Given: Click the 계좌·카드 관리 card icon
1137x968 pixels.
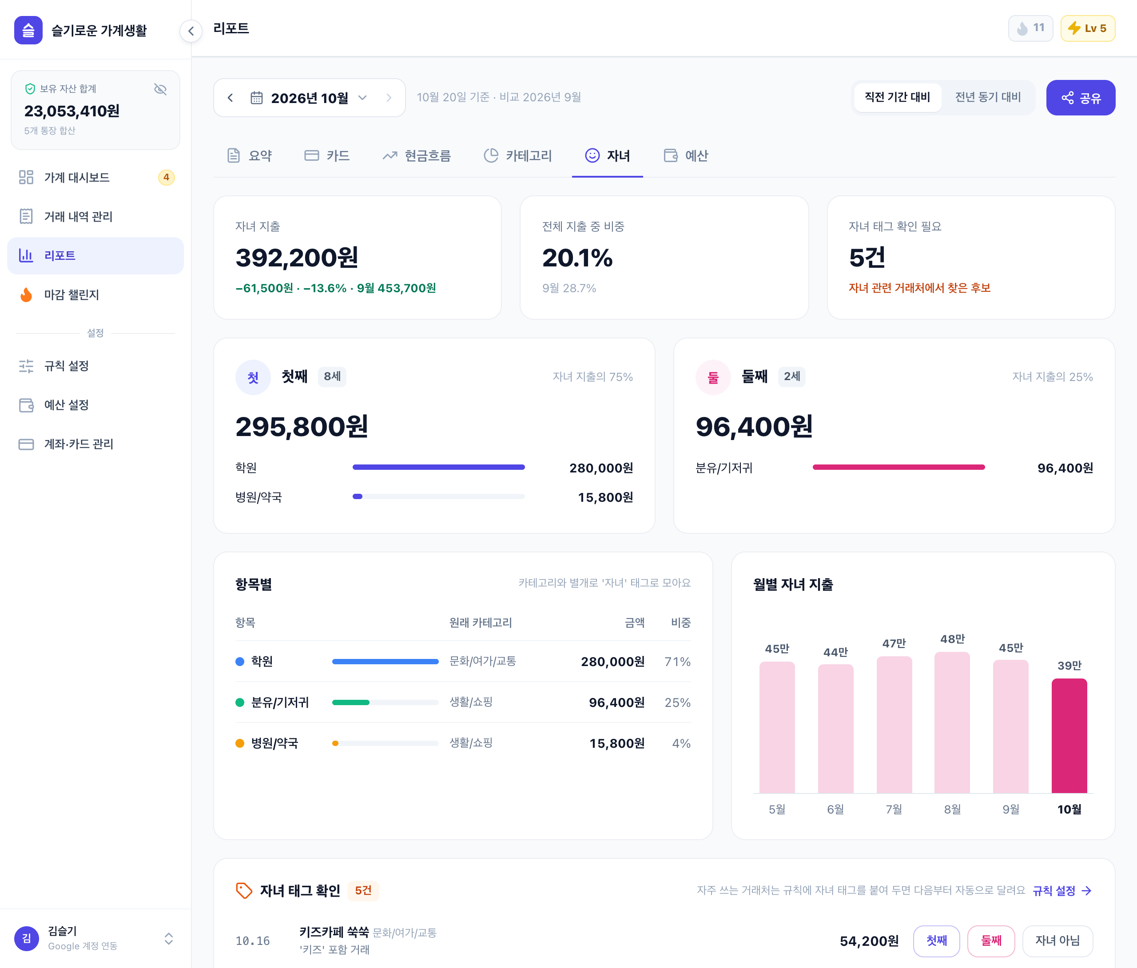Looking at the screenshot, I should coord(26,444).
